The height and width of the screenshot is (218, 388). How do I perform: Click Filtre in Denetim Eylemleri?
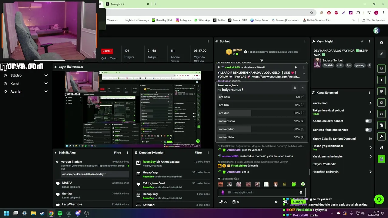pos(198,153)
